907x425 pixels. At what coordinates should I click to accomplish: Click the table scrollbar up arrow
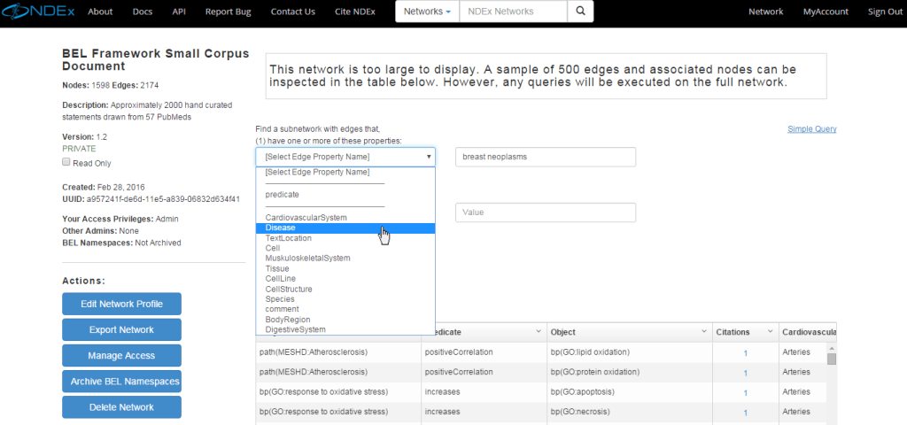pos(832,348)
